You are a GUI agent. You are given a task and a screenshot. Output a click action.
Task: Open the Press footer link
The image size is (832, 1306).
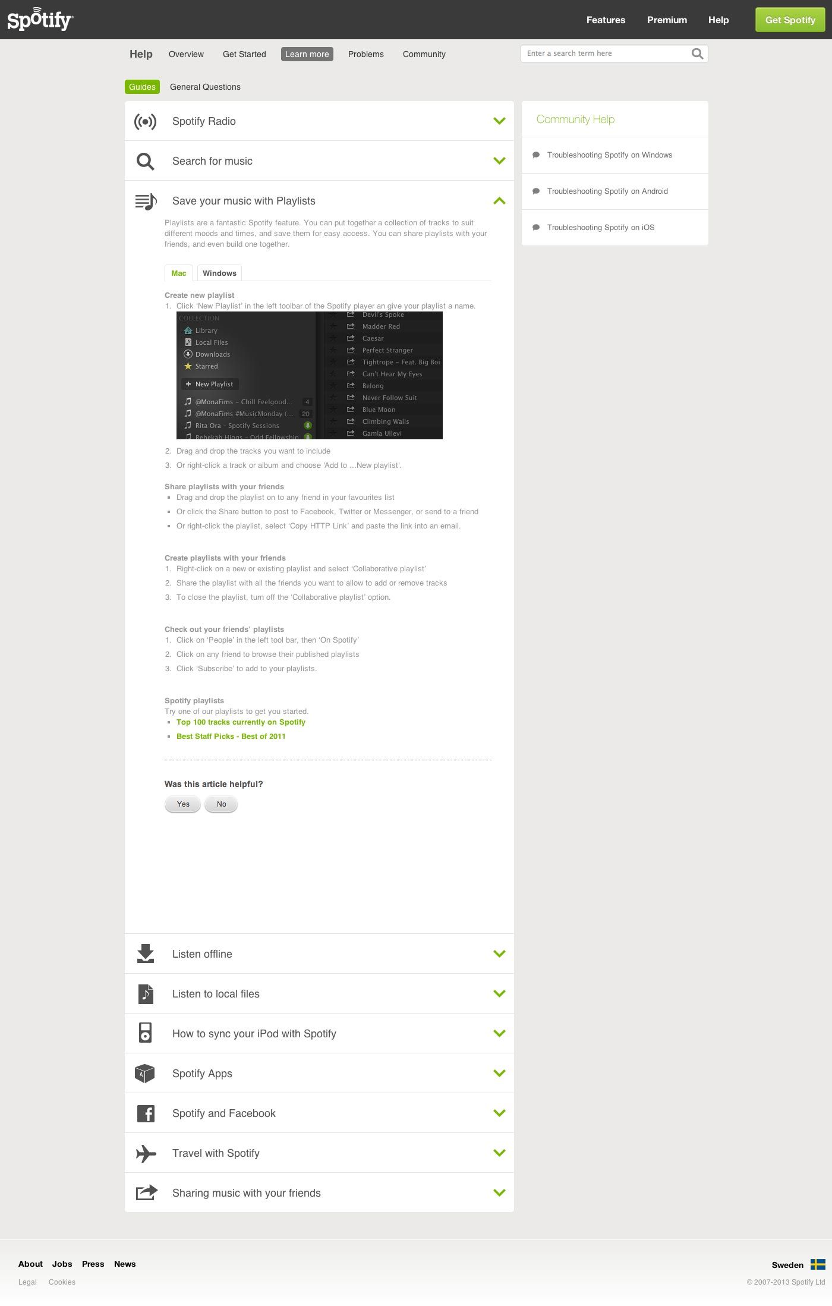pyautogui.click(x=93, y=1264)
